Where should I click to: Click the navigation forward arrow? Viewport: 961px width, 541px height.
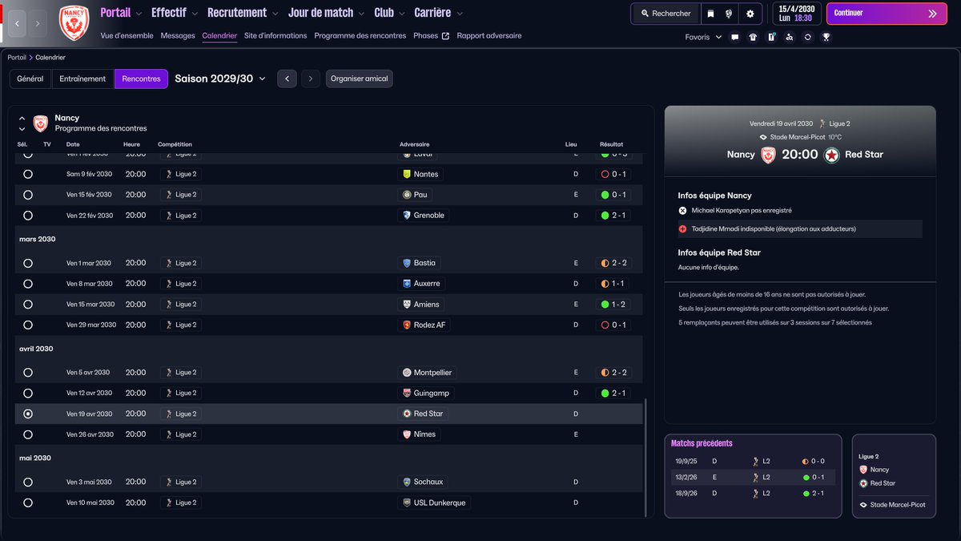click(38, 24)
